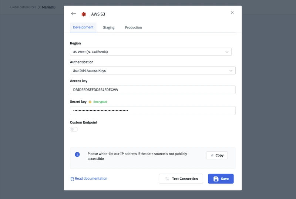Image resolution: width=296 pixels, height=199 pixels.
Task: Open the Region dropdown
Action: pyautogui.click(x=151, y=52)
